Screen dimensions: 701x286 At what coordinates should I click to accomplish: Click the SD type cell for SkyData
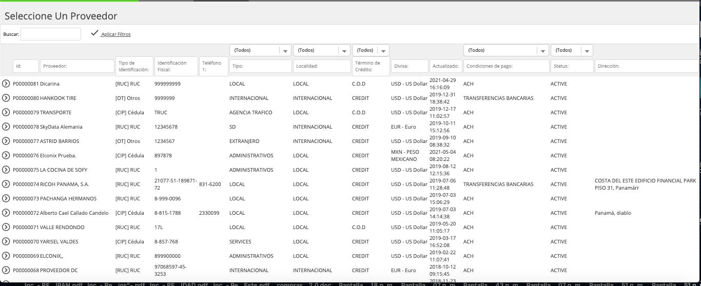pos(232,127)
